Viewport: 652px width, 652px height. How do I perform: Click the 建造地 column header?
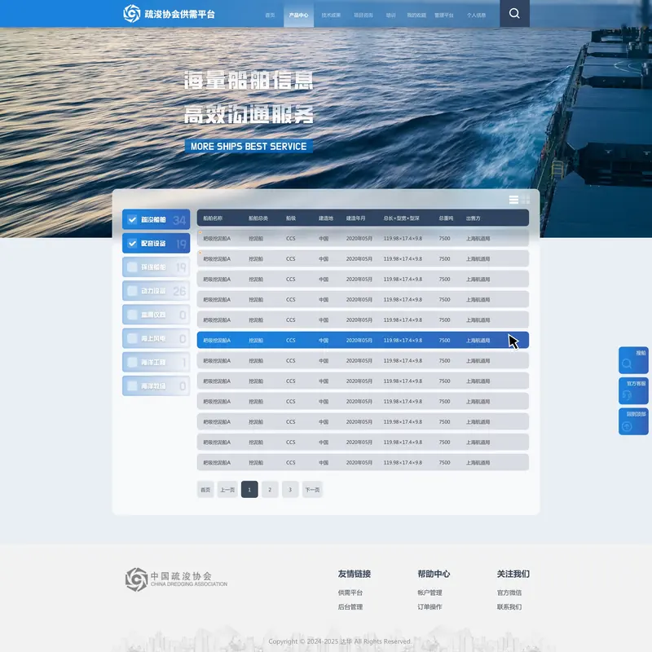coord(326,218)
